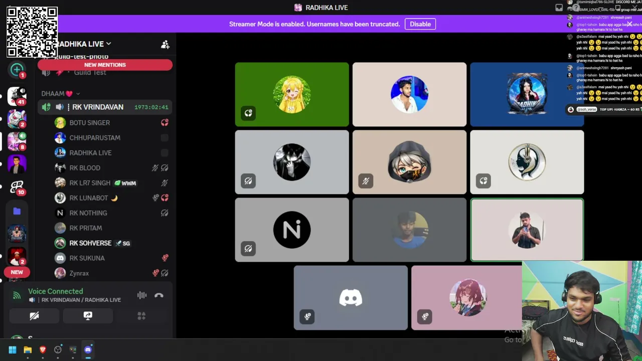642x361 pixels.
Task: Open the server icon with 10 badge
Action: (17, 187)
